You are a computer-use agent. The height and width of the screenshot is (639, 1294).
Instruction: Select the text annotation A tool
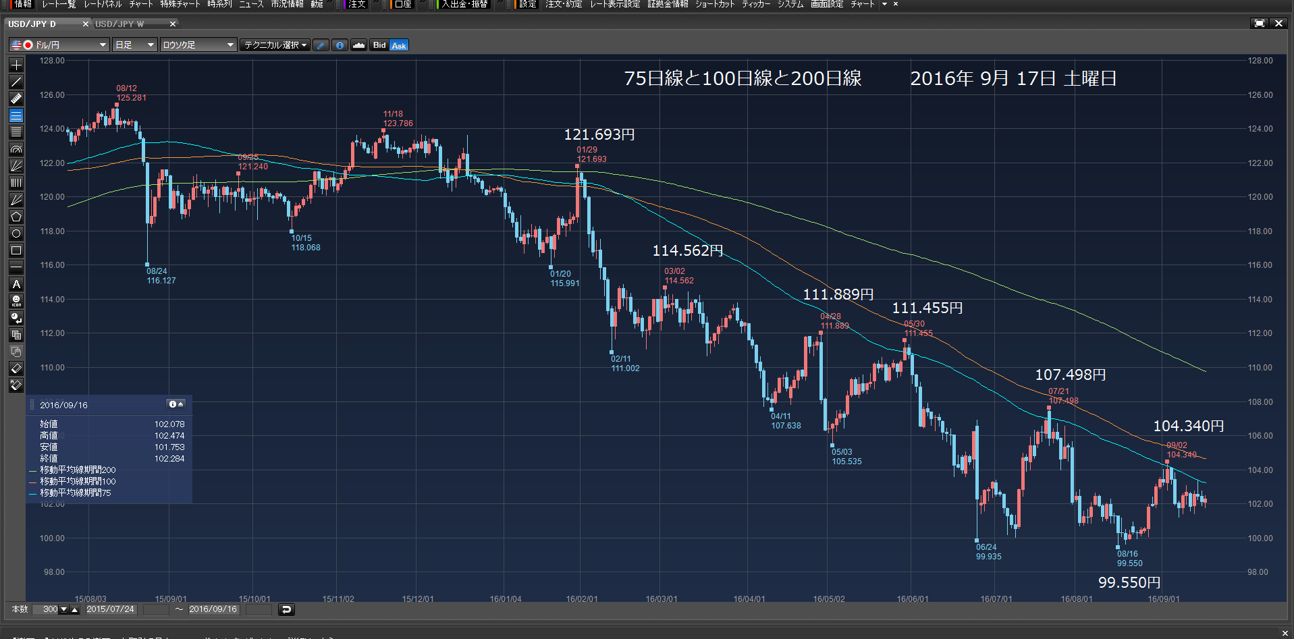coord(16,284)
